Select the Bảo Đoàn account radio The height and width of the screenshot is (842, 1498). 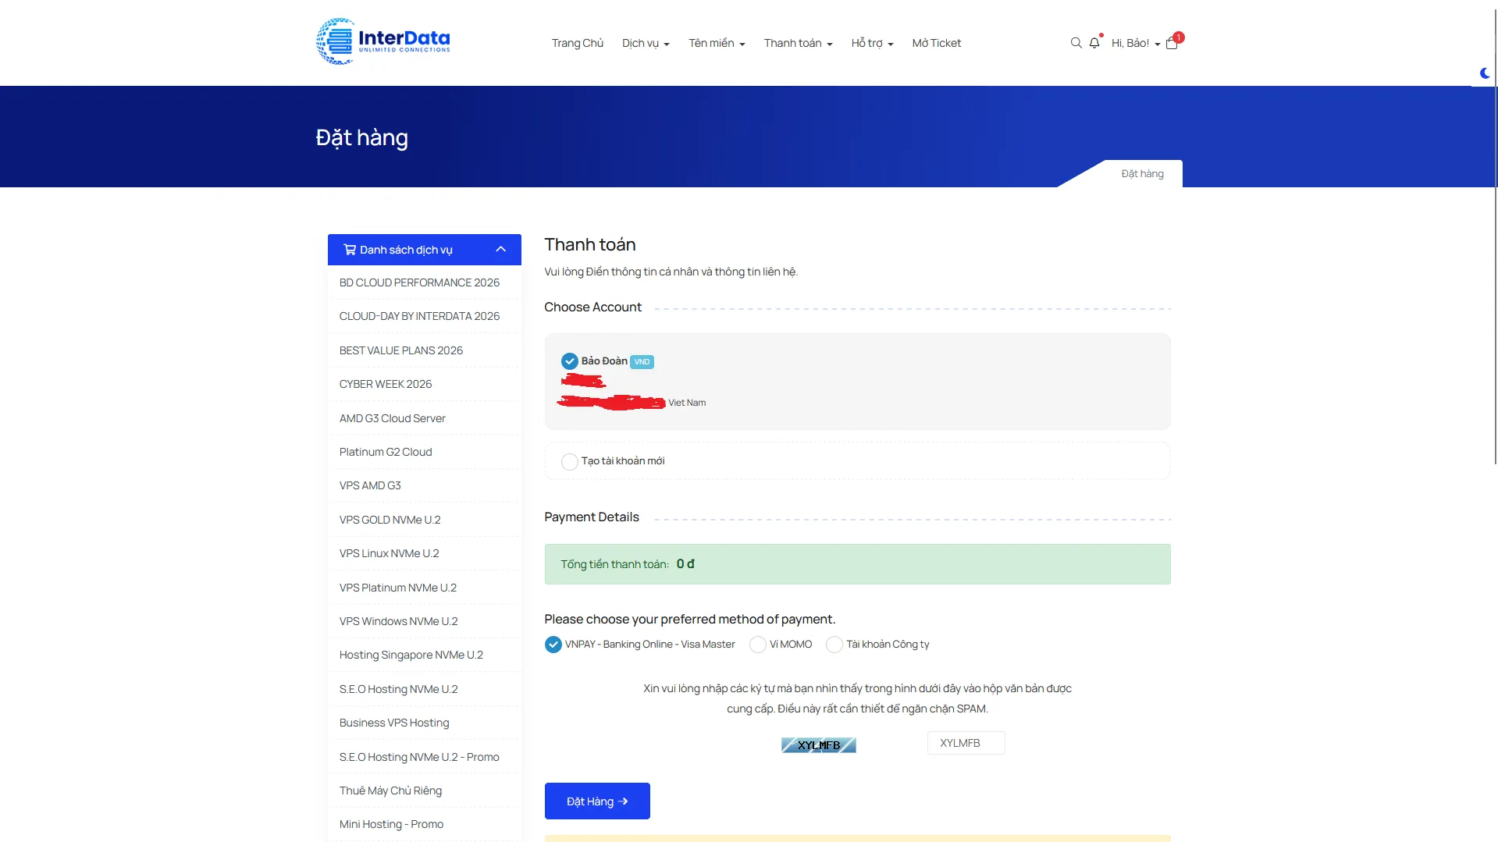click(x=569, y=361)
